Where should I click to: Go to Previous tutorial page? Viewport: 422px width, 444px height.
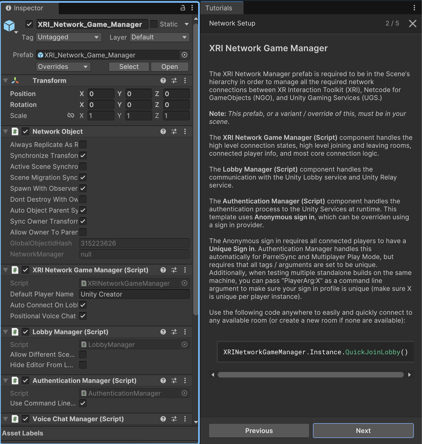259,431
